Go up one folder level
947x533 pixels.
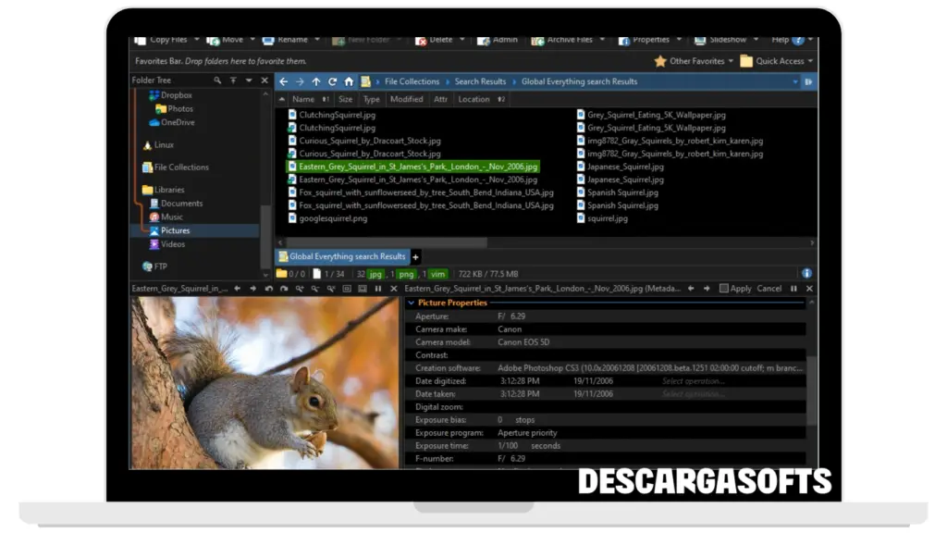316,81
